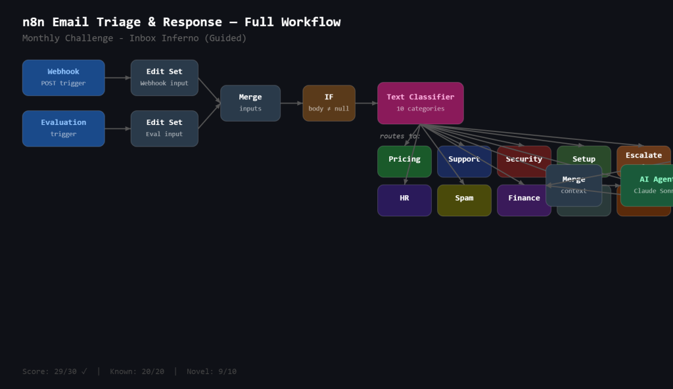
Task: Open the Text Classifier node
Action: click(420, 103)
